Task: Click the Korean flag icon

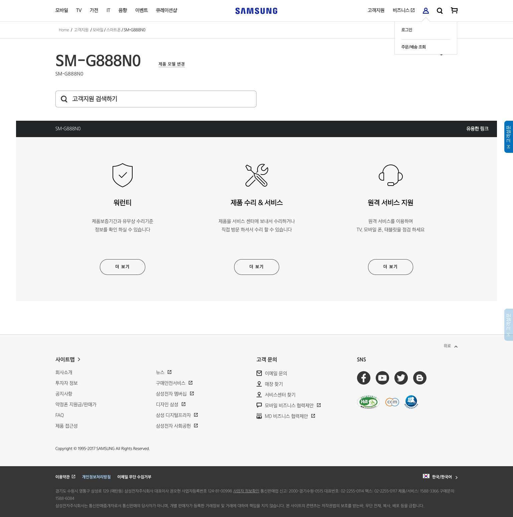Action: coord(426,476)
